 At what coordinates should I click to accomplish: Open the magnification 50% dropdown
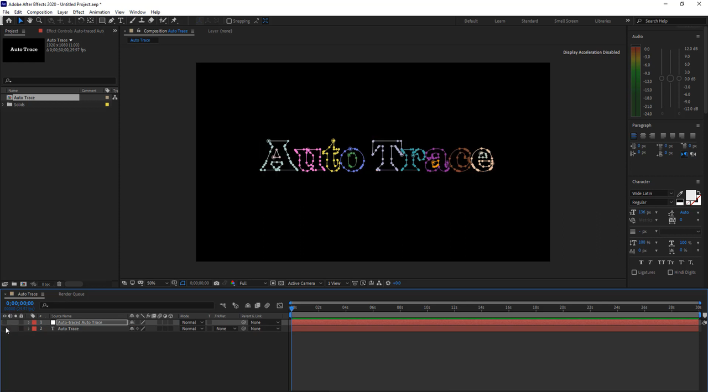click(158, 283)
